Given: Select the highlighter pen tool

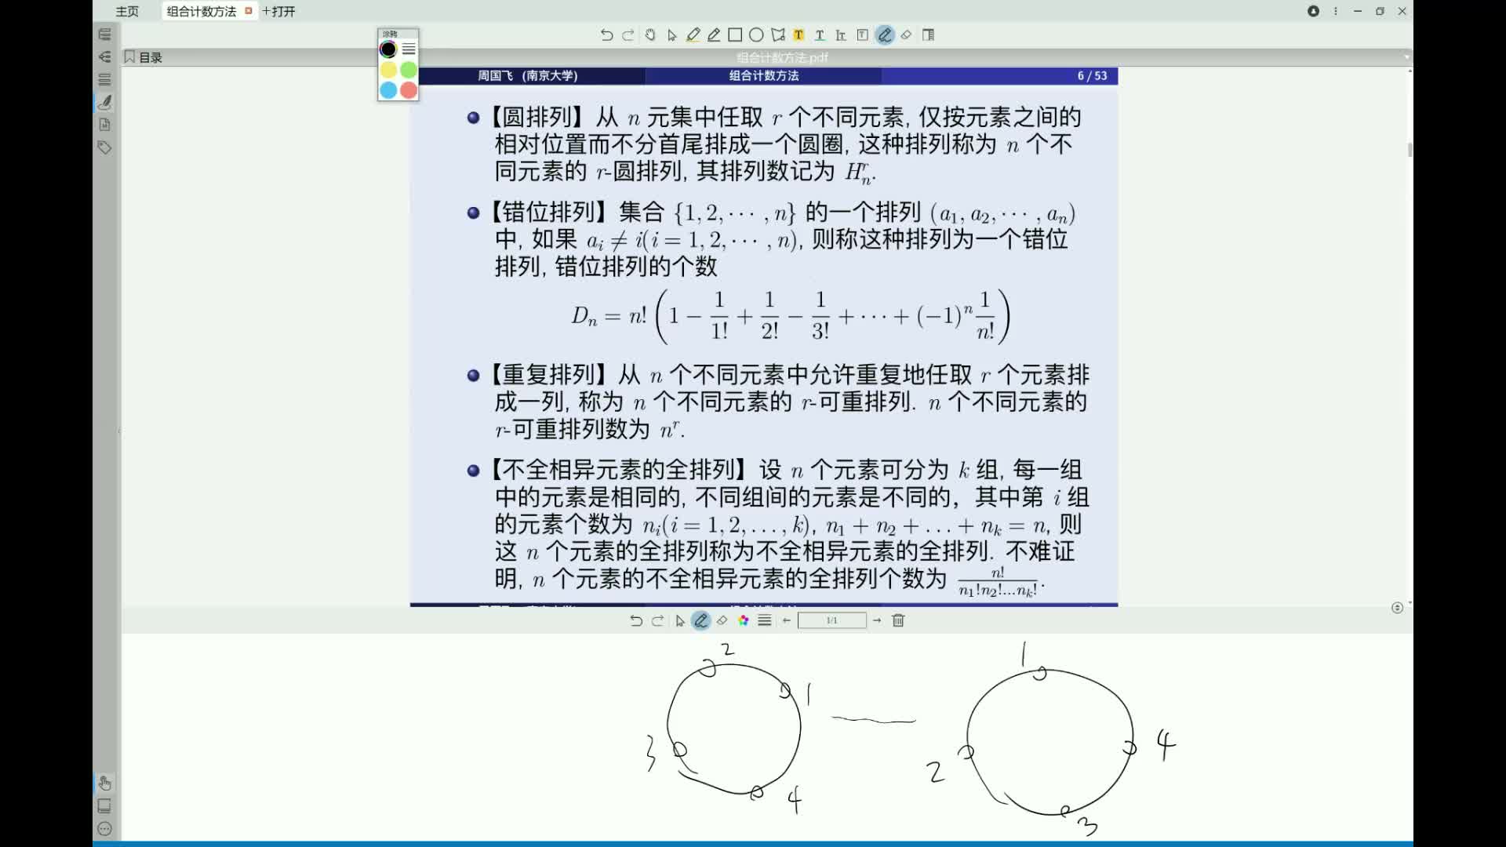Looking at the screenshot, I should coord(693,35).
